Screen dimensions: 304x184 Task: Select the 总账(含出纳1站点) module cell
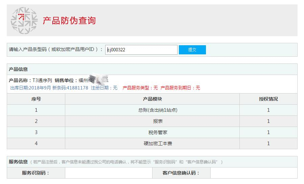tap(153, 110)
